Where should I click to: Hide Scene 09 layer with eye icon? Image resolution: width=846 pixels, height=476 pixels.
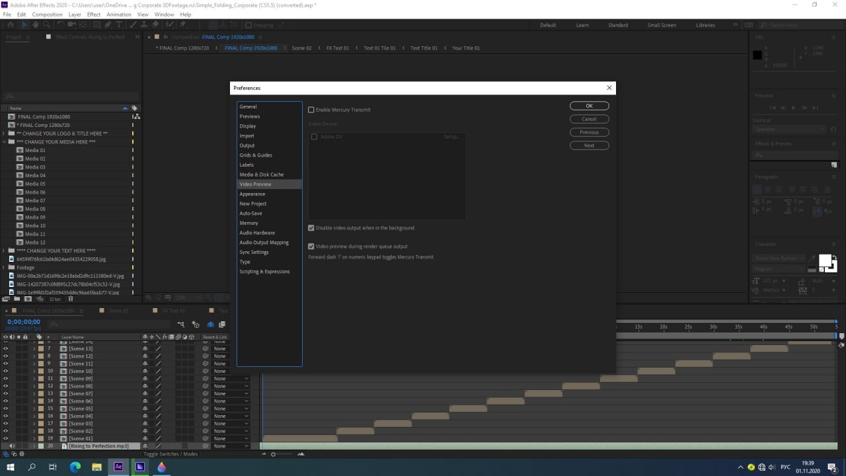(x=5, y=379)
